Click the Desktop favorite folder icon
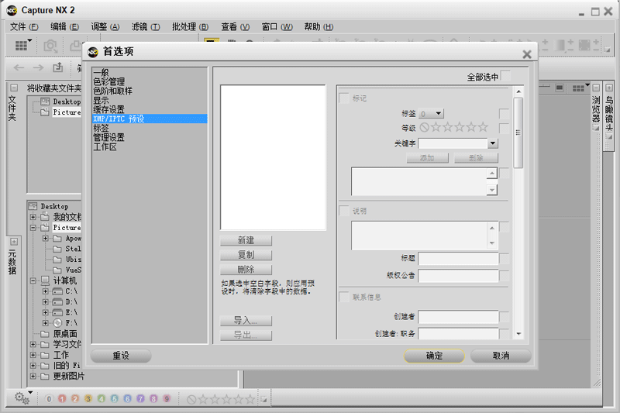Viewport: 620px width, 413px height. click(x=45, y=102)
